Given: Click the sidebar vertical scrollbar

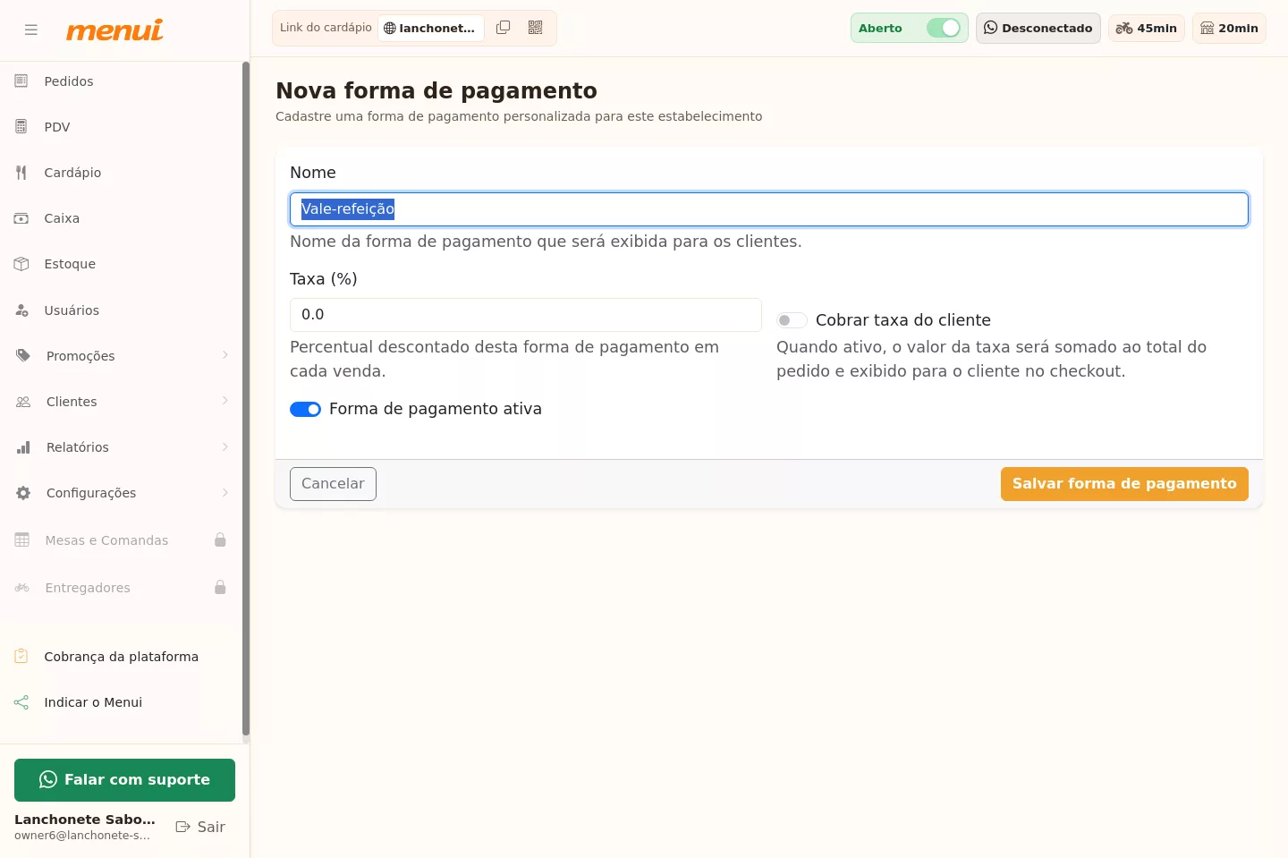Looking at the screenshot, I should pyautogui.click(x=246, y=400).
